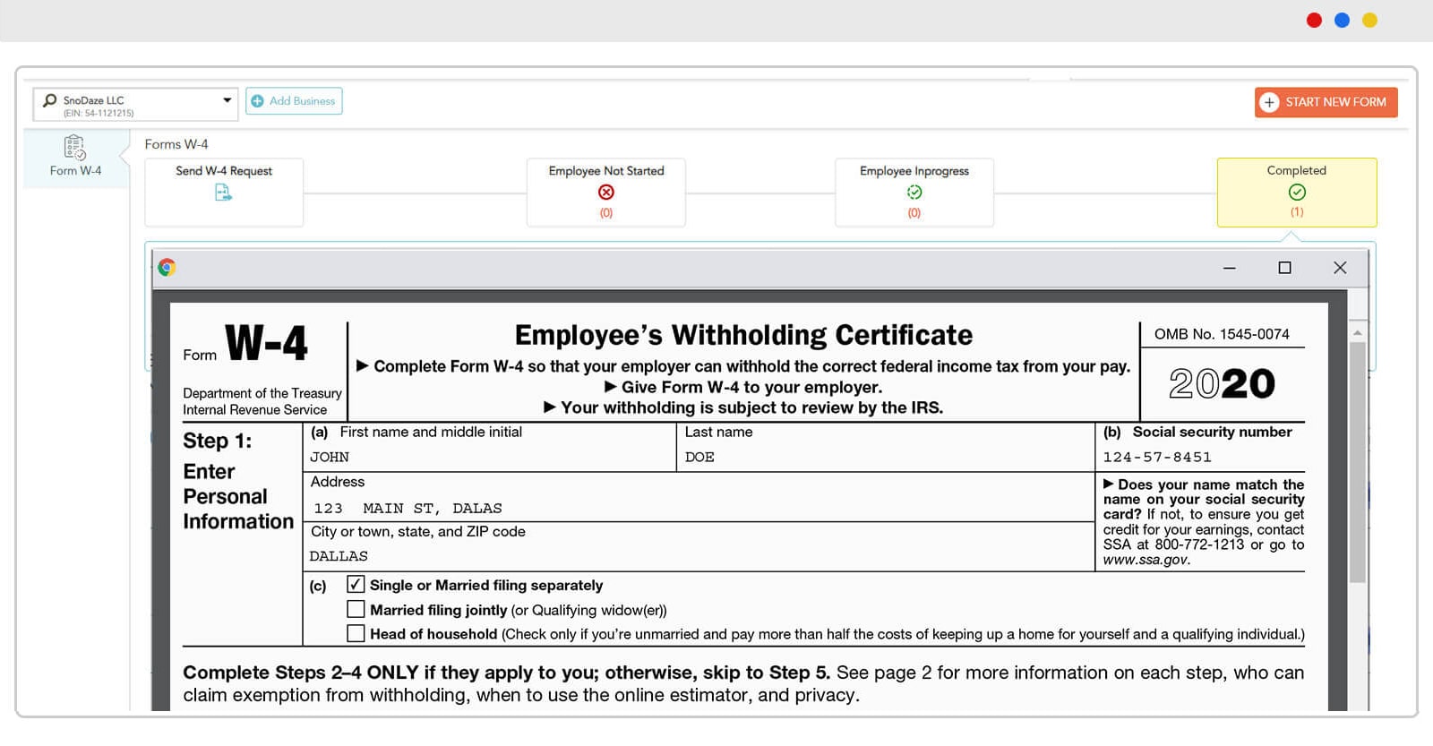The height and width of the screenshot is (746, 1433).
Task: Click the Send W-4 Request document icon
Action: pyautogui.click(x=223, y=193)
